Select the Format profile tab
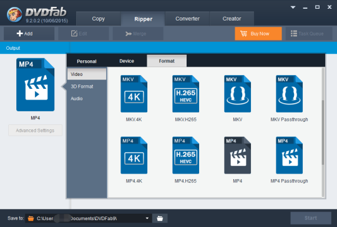 pyautogui.click(x=167, y=61)
